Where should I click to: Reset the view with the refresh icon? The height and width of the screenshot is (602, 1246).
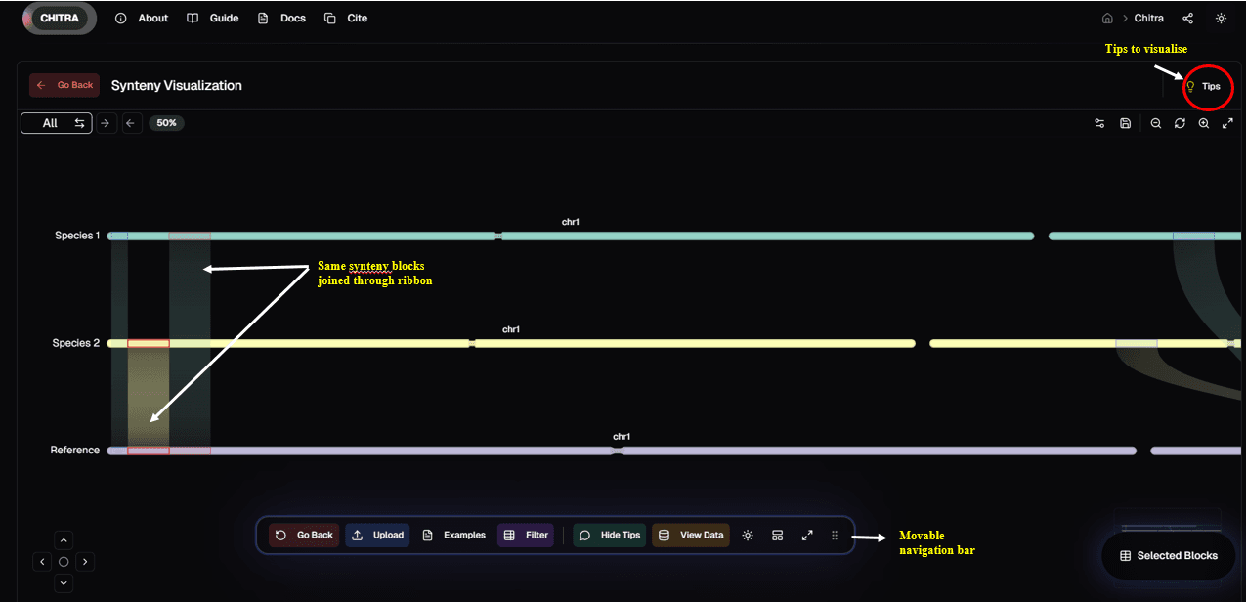tap(1180, 123)
